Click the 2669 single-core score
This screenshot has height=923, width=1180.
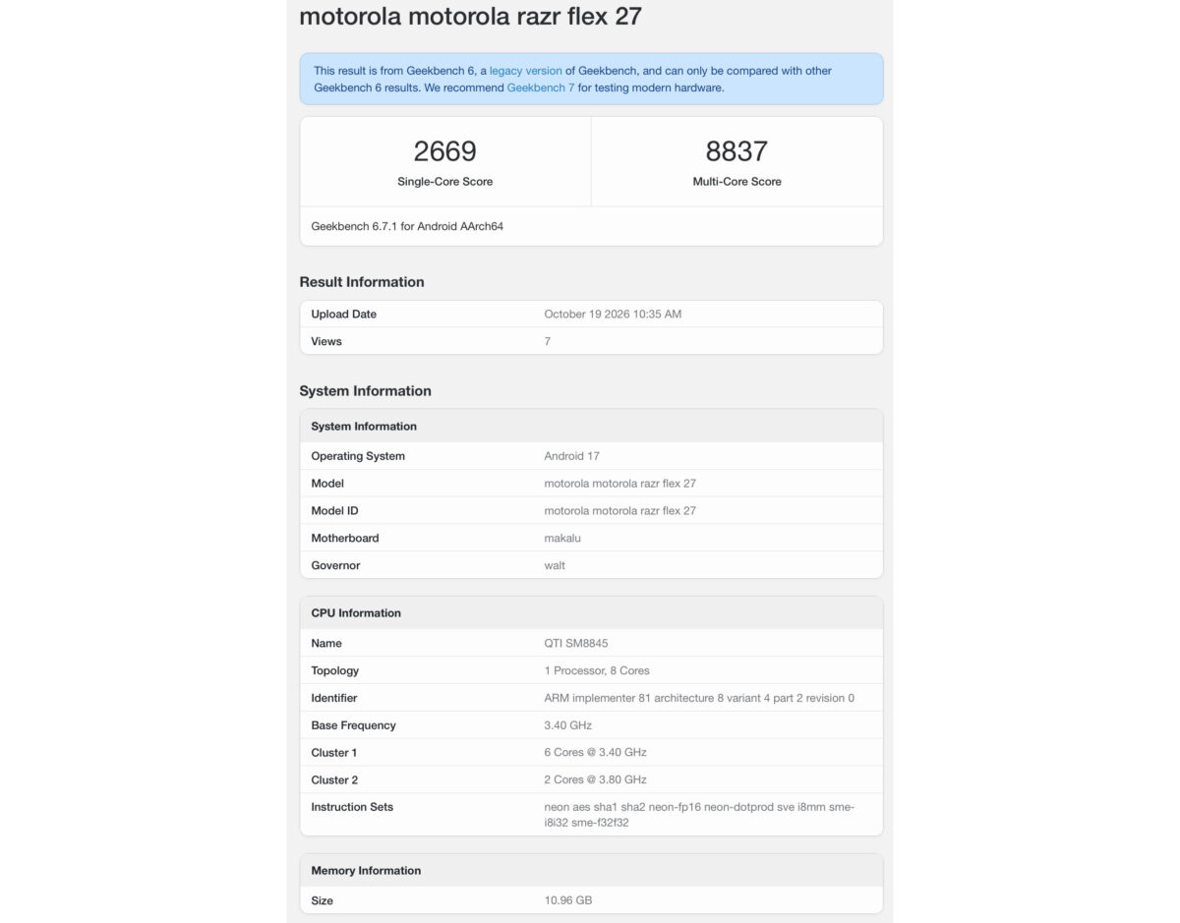pos(444,151)
